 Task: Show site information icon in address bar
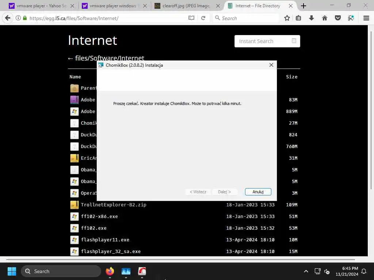18,18
